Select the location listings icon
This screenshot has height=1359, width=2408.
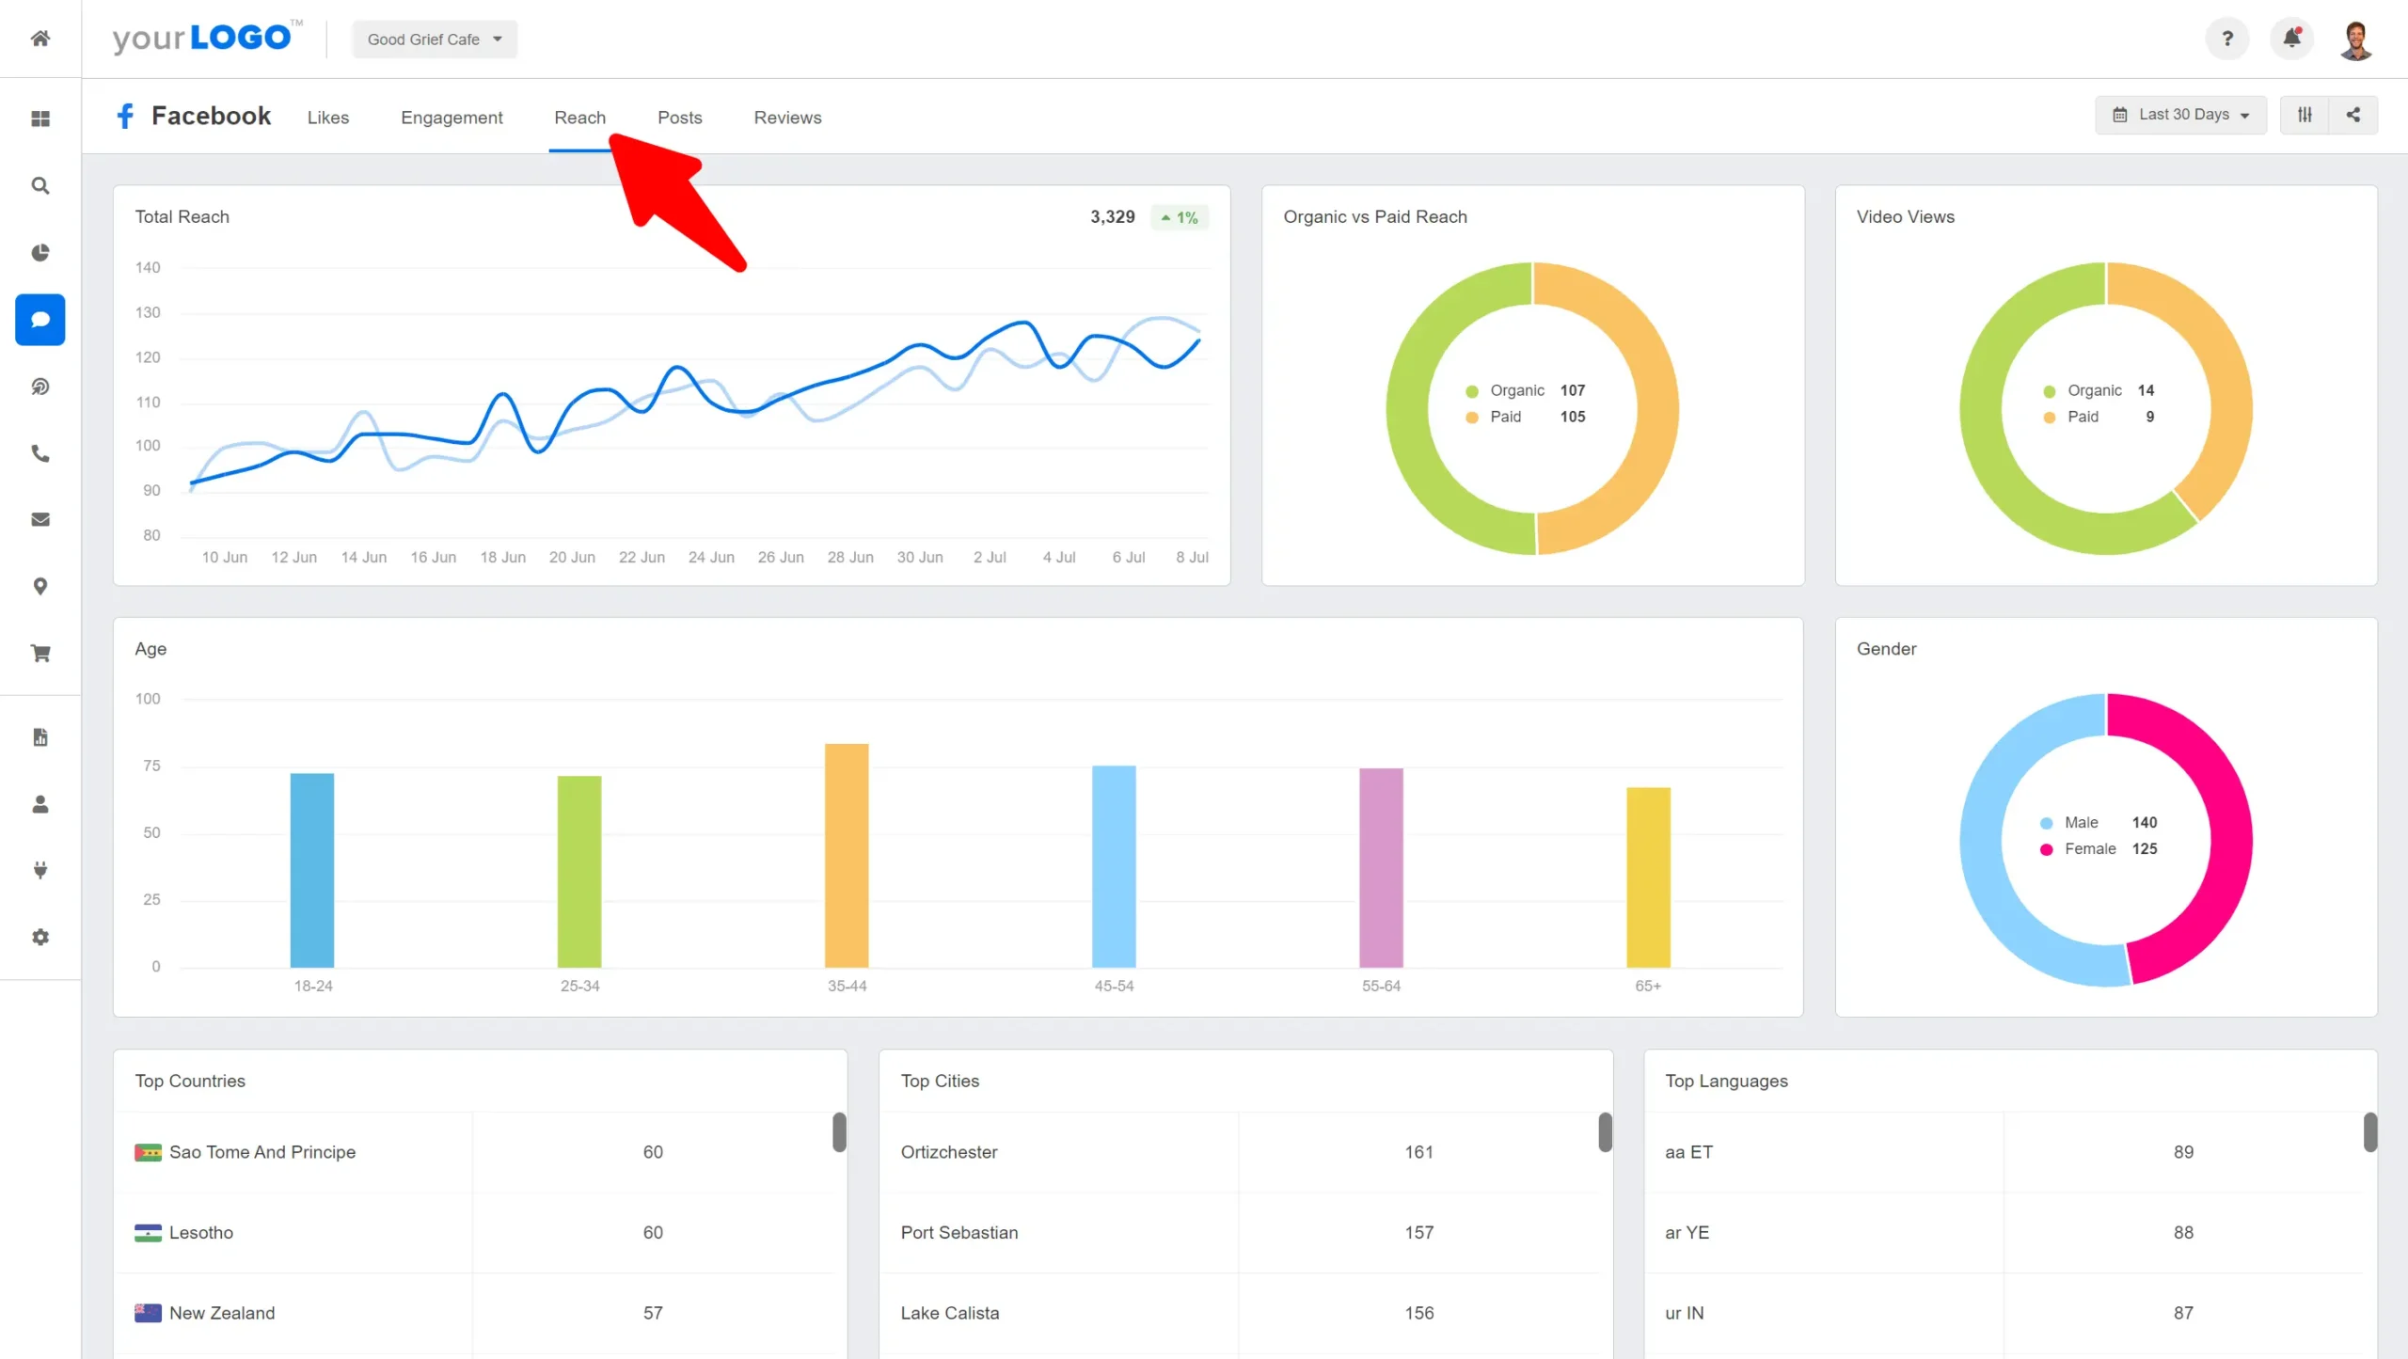point(40,586)
